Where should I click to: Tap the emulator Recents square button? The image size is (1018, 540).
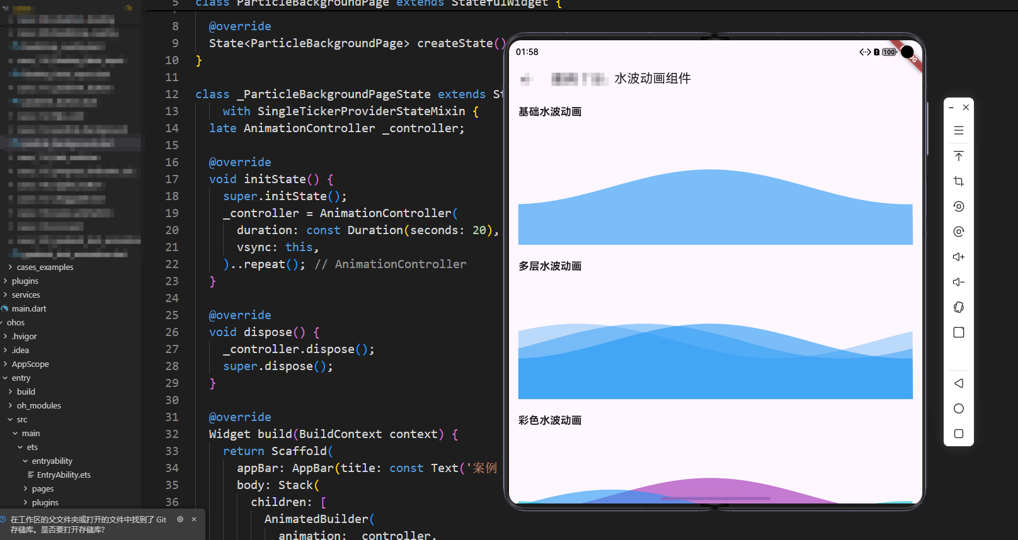959,434
